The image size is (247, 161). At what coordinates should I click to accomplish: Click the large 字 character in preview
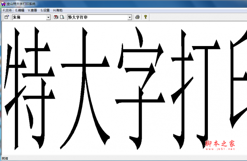coord(140,88)
